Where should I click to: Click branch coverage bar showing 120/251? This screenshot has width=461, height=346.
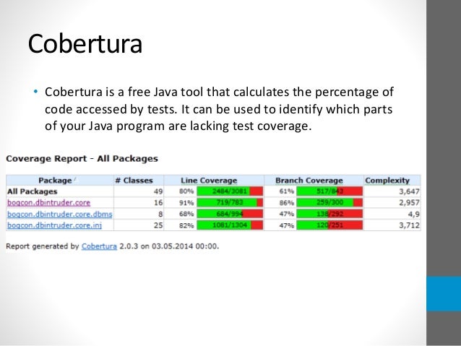(329, 225)
